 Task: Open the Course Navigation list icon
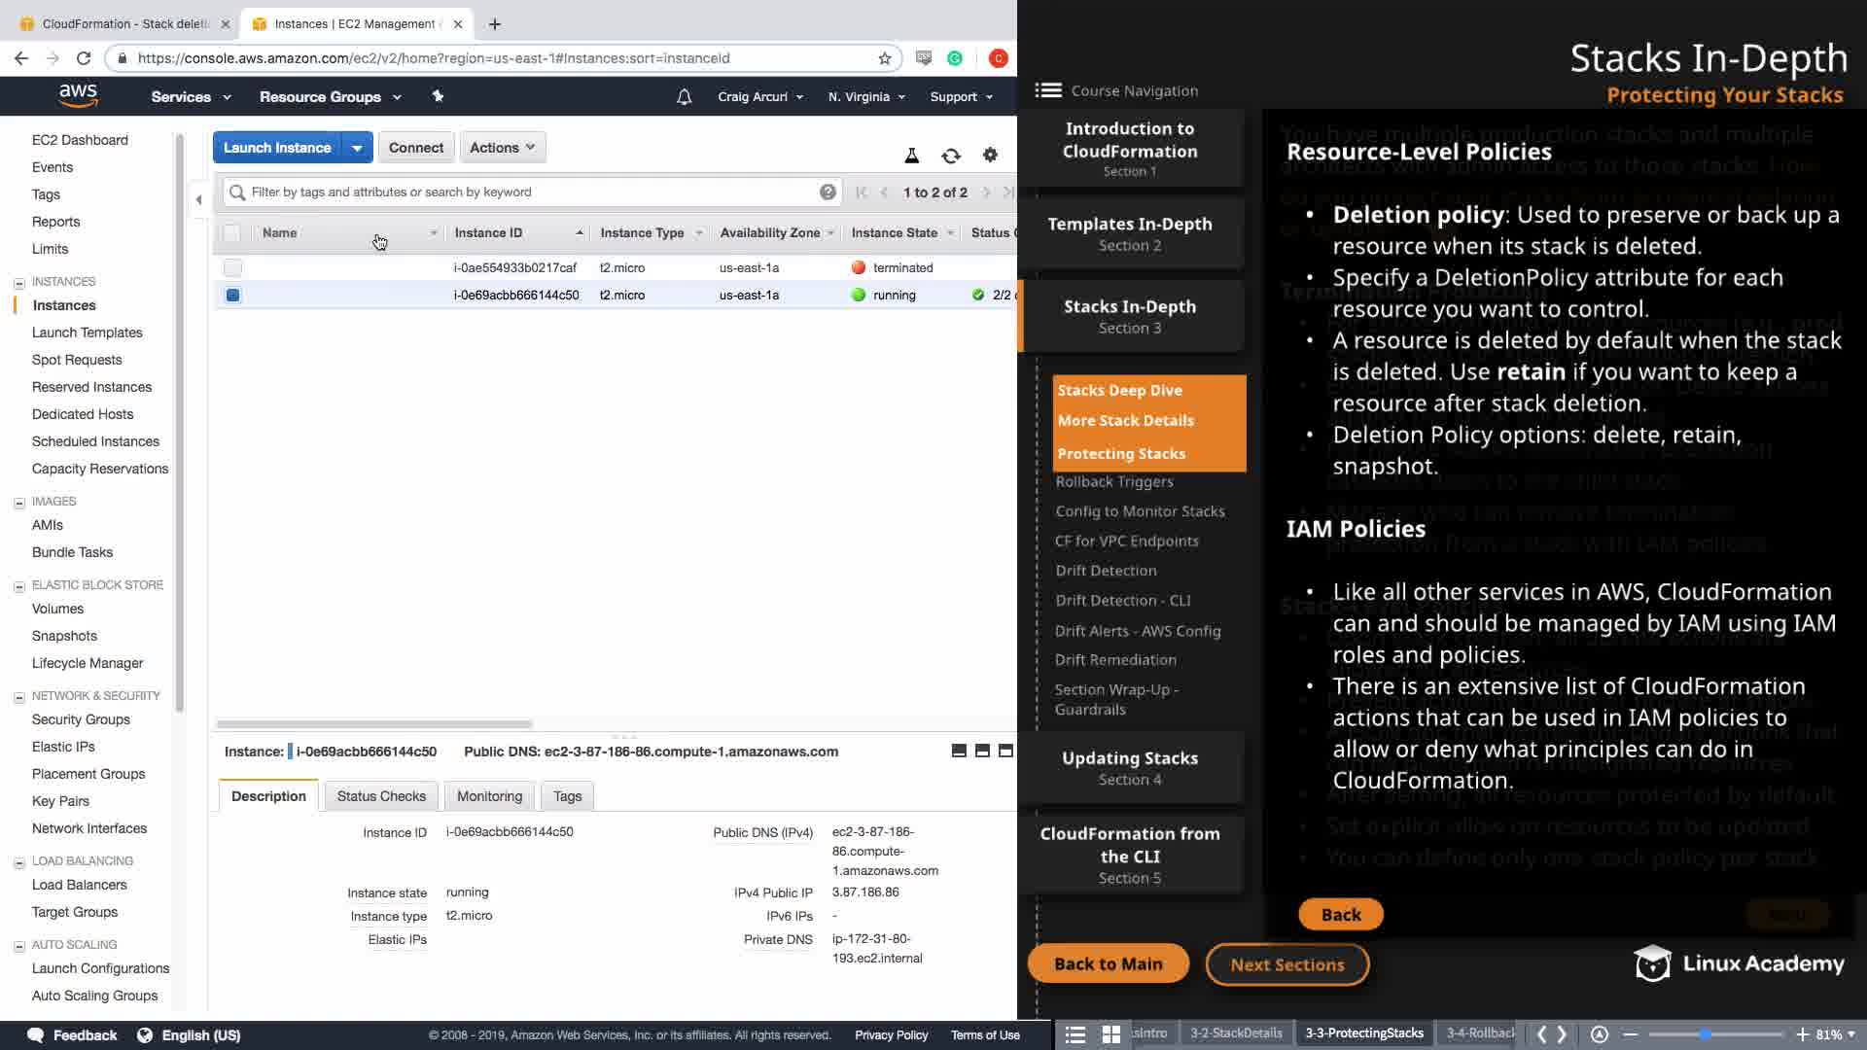[1048, 90]
